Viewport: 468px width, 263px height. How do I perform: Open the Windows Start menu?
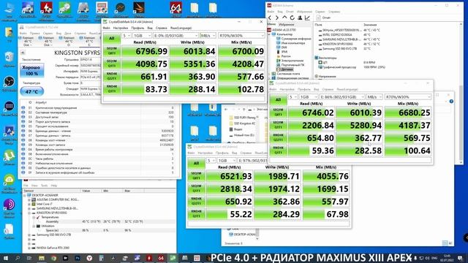(6, 258)
